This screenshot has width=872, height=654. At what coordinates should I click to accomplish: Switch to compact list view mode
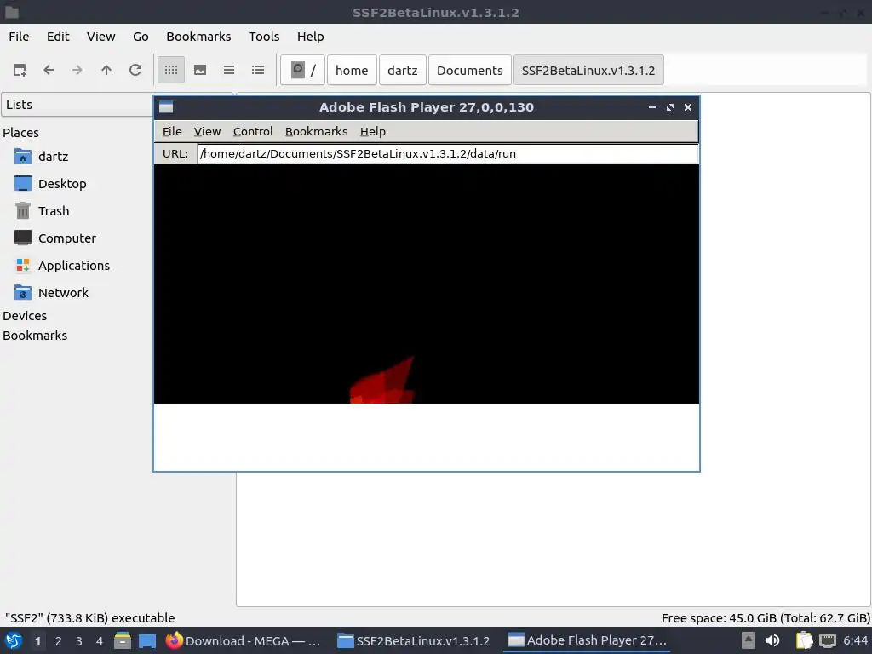click(x=229, y=70)
